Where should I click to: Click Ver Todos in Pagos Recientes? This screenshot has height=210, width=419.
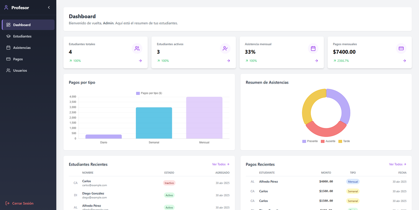click(x=398, y=164)
